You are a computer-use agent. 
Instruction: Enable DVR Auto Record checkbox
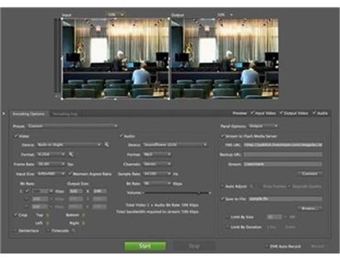[x=266, y=246]
